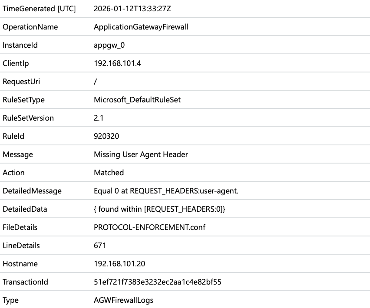
Task: Click the ClientIp value 192.168.101.4
Action: tap(117, 63)
